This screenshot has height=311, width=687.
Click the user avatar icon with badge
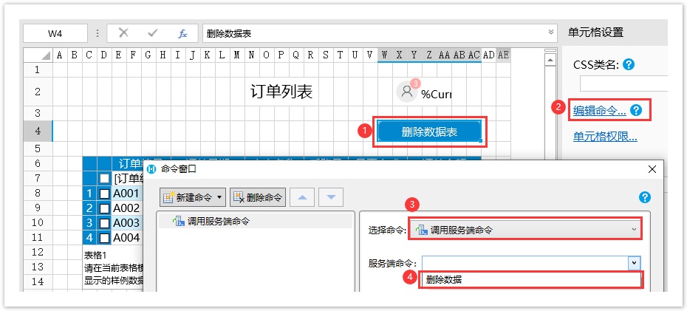click(407, 92)
